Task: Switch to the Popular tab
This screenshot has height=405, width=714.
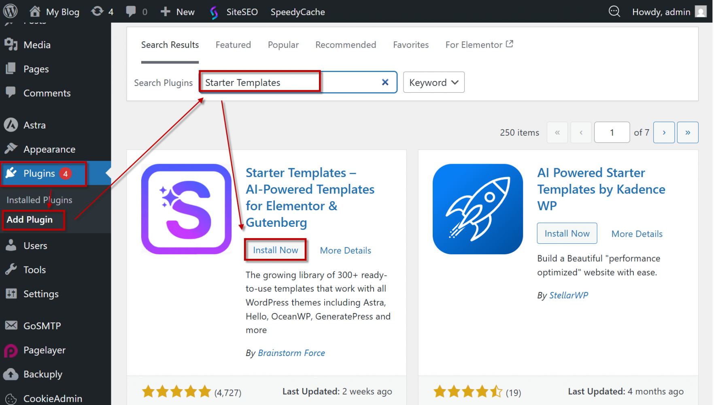Action: click(283, 45)
